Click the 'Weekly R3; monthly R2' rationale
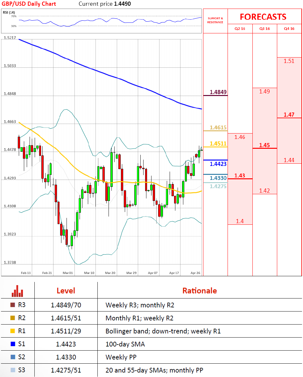 (140, 305)
